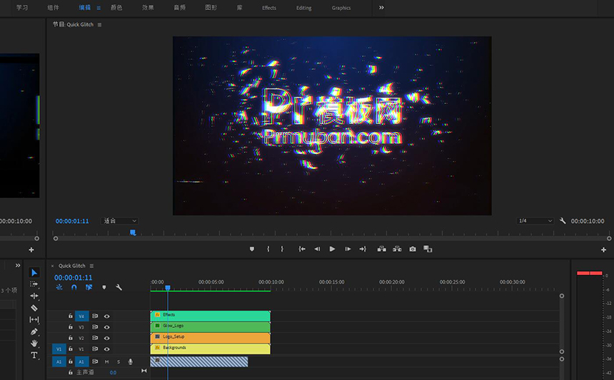Add marker in timeline panel
614x380 pixels.
click(104, 287)
